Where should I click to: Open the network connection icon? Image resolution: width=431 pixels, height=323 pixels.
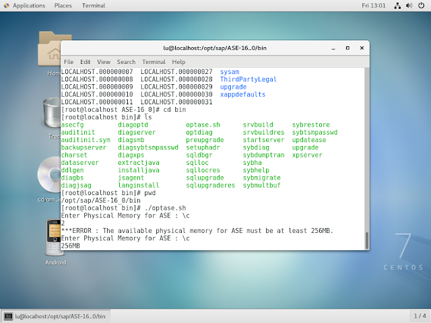click(397, 5)
